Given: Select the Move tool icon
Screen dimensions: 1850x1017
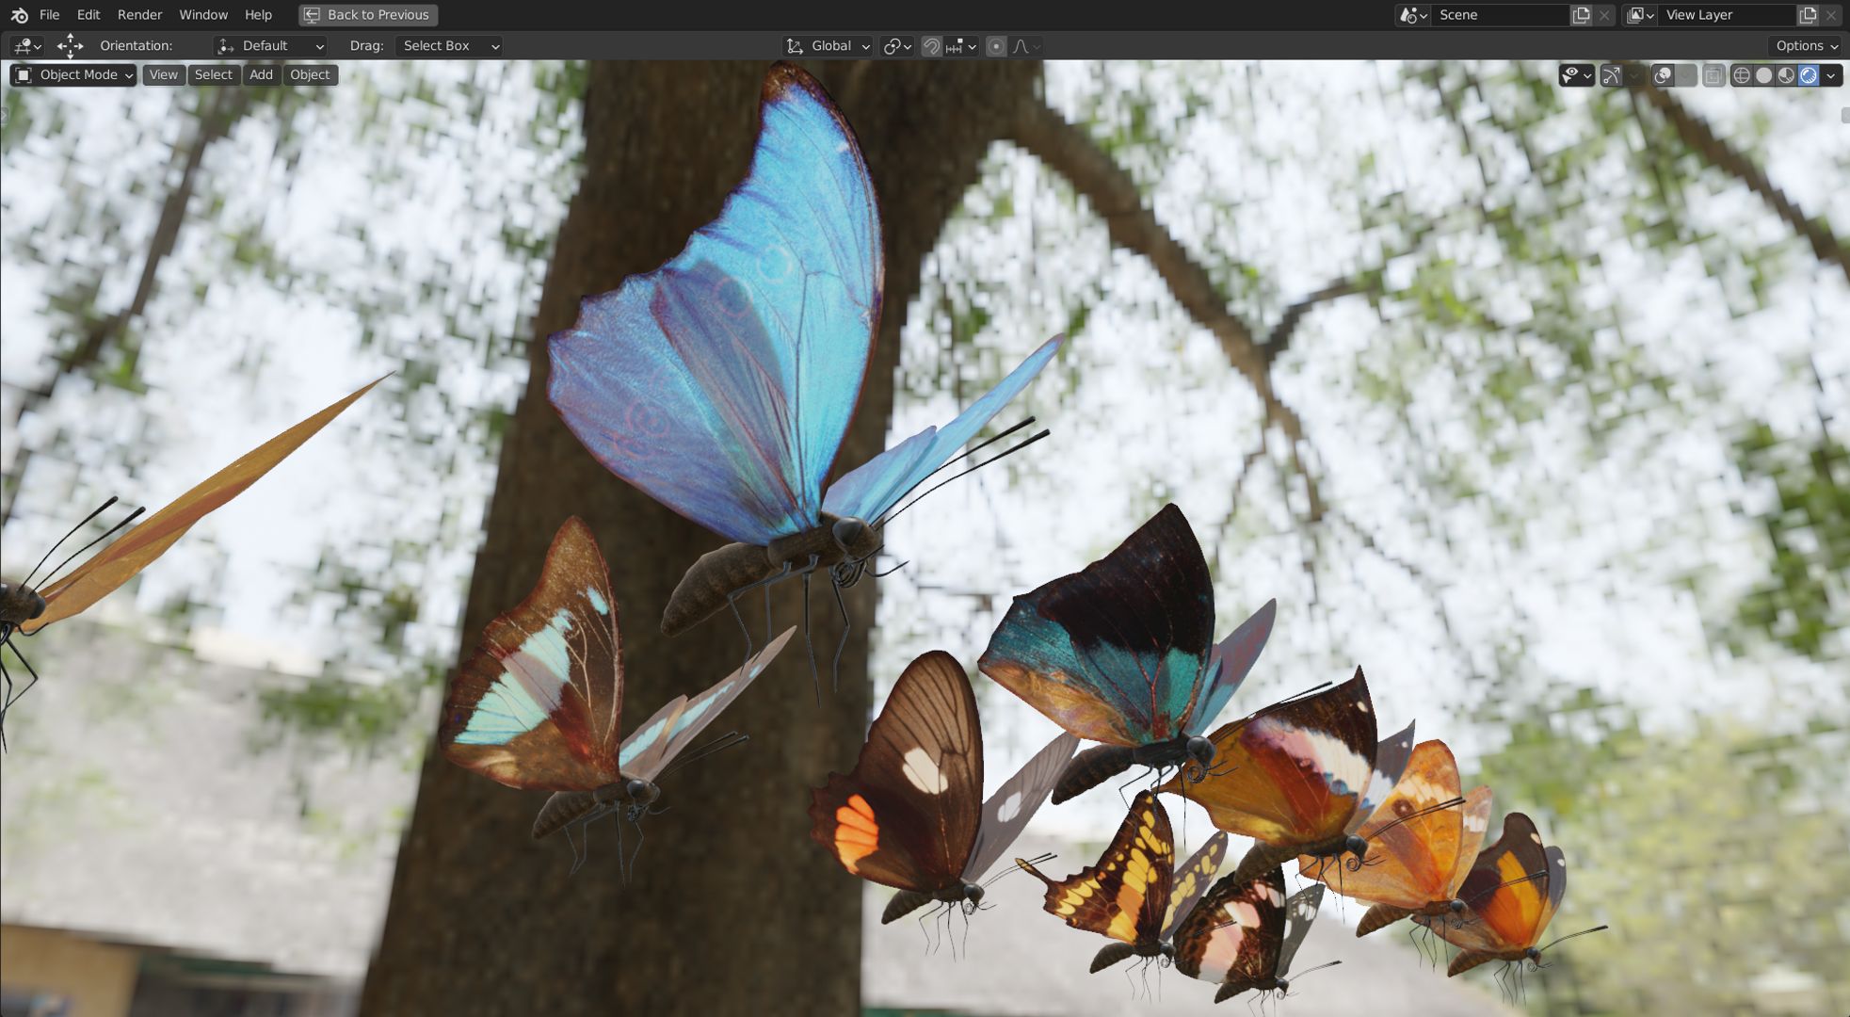Looking at the screenshot, I should pos(70,45).
